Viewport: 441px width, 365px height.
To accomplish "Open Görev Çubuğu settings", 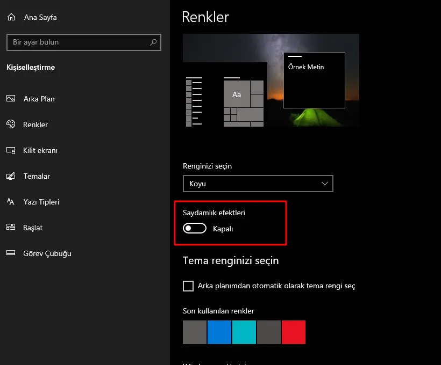I will tap(47, 253).
